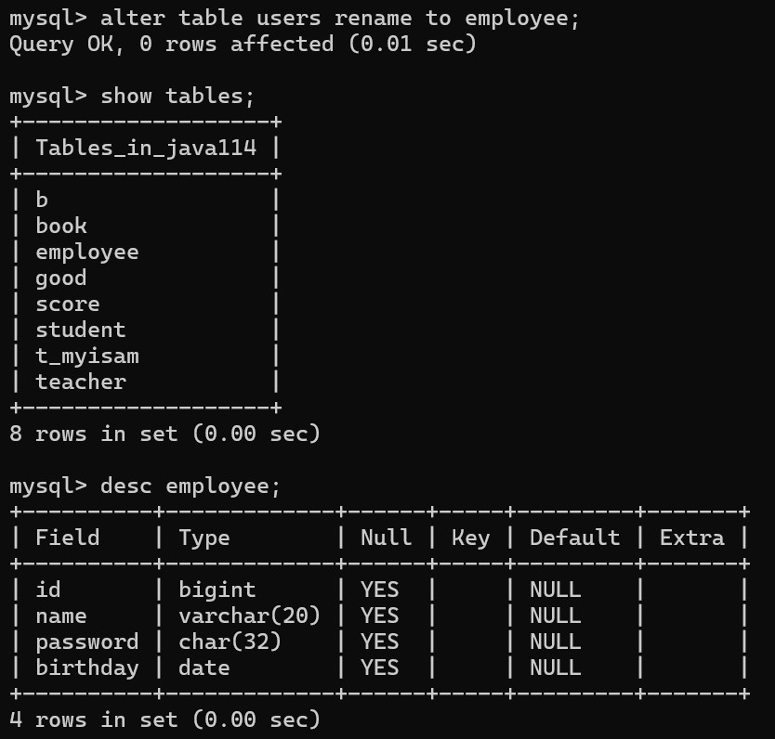This screenshot has height=739, width=775.
Task: Select the teacher table name
Action: [x=81, y=382]
